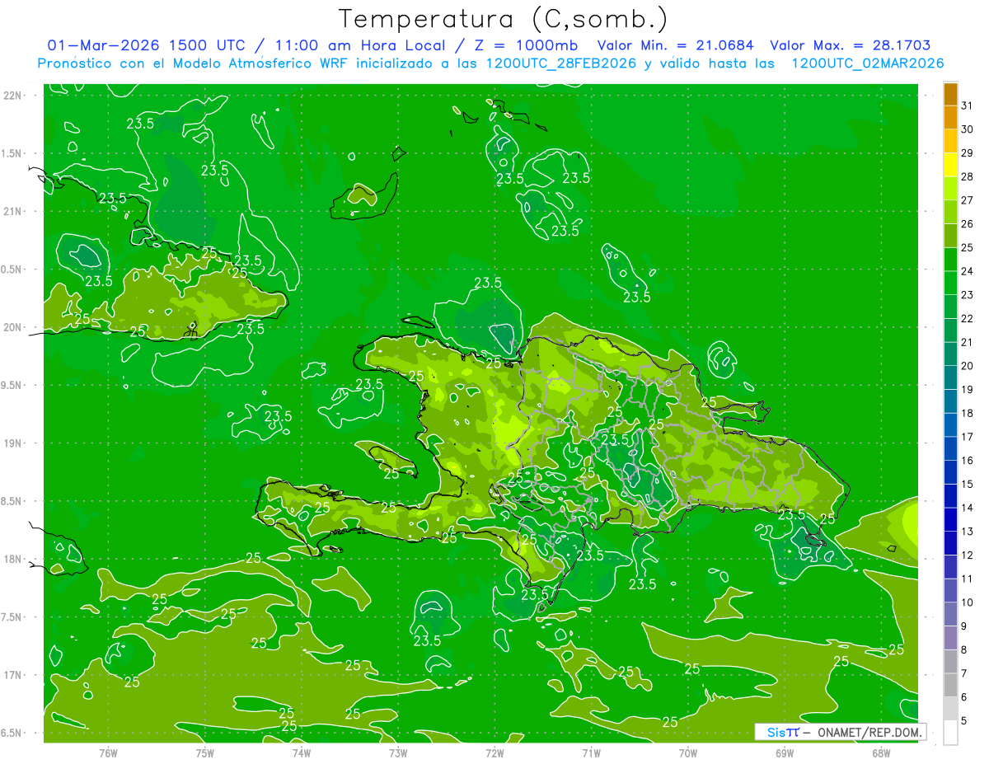Pick the green swatch between 24 and 25
989x764 pixels.
click(x=950, y=259)
